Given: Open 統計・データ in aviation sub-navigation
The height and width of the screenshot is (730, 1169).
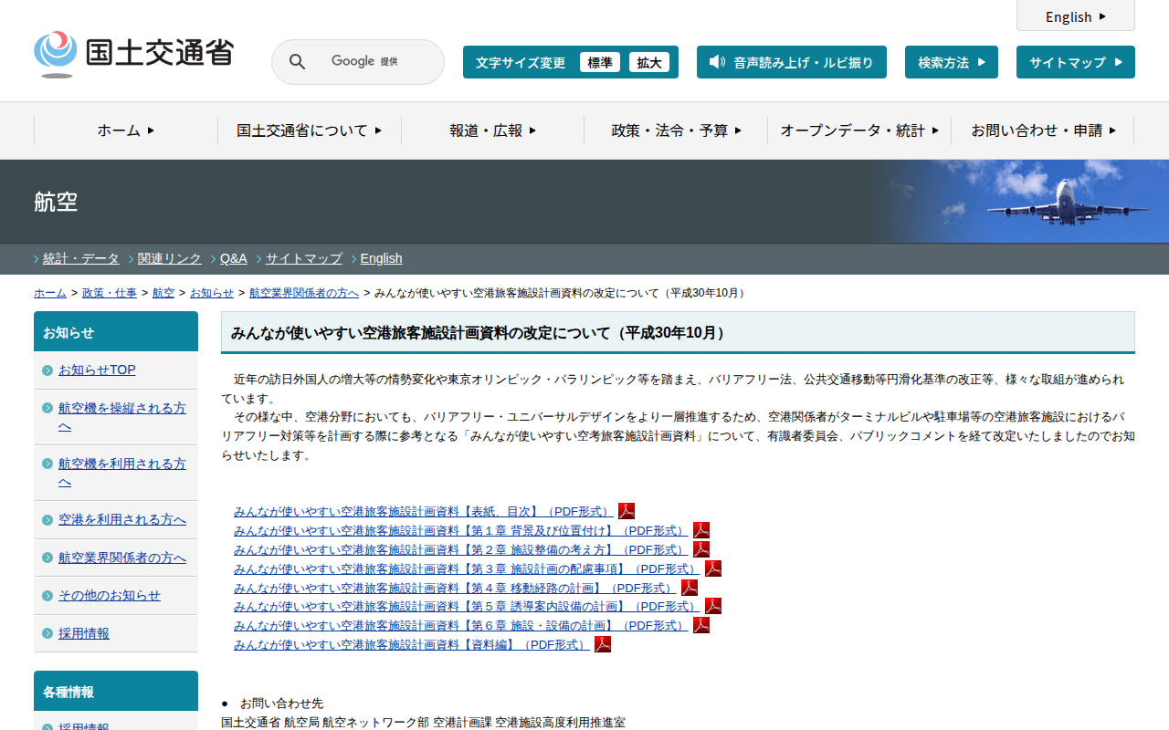Looking at the screenshot, I should coord(81,258).
